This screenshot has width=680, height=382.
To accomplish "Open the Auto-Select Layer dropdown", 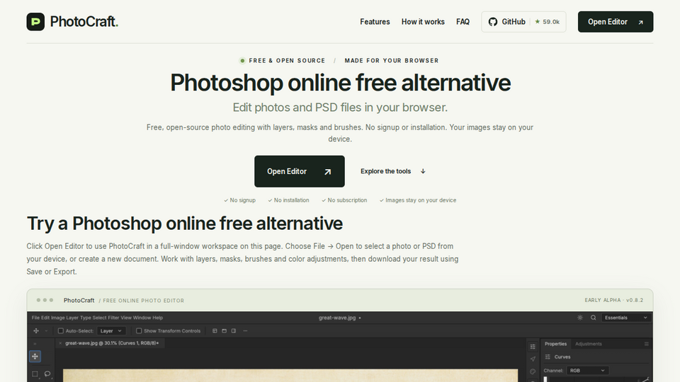I will pos(111,331).
